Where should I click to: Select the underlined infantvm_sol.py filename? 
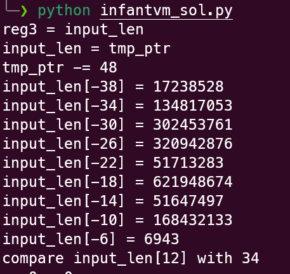click(166, 11)
